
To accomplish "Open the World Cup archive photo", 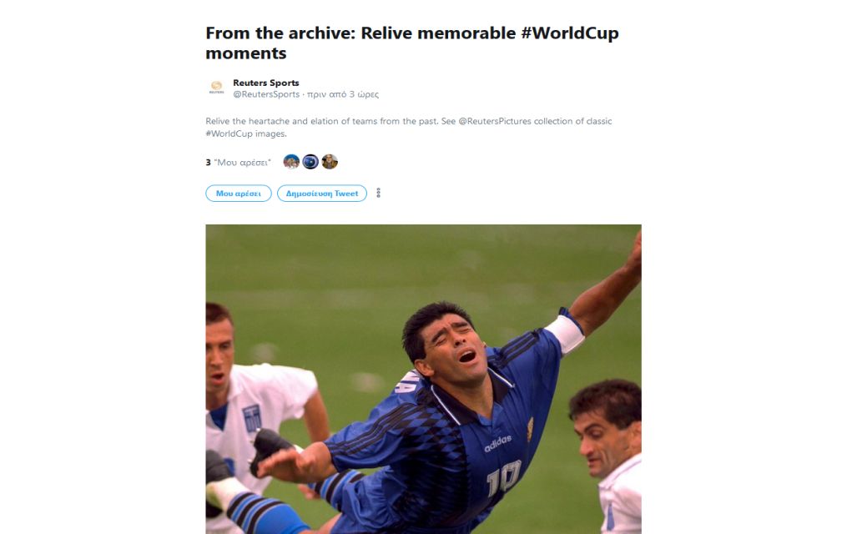I will [423, 379].
